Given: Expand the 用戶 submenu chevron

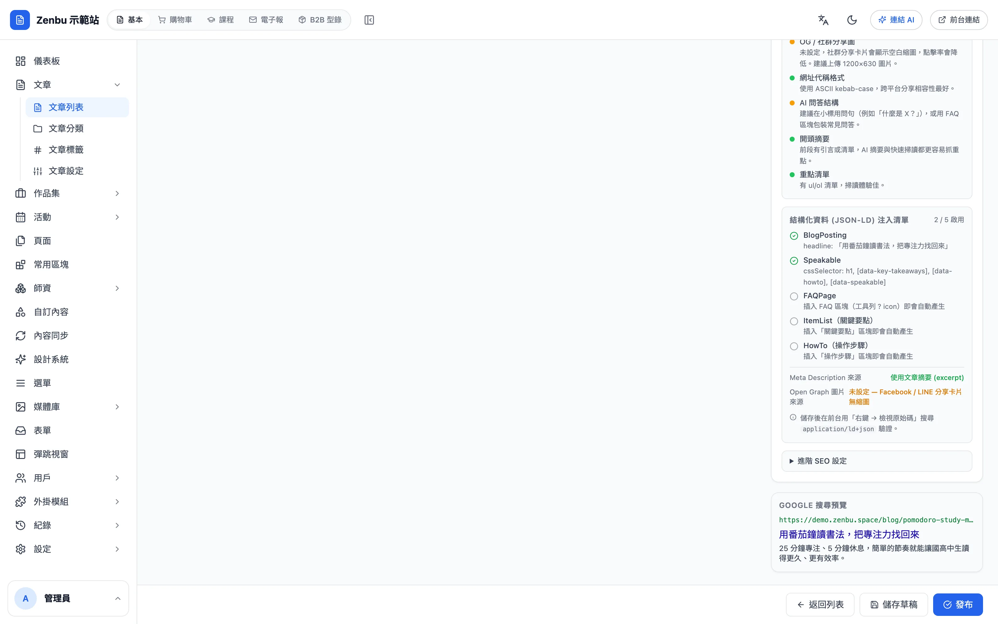Looking at the screenshot, I should tap(117, 478).
